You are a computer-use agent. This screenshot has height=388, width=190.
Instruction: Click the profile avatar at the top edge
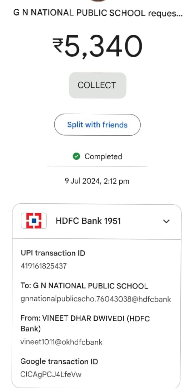point(97,1)
